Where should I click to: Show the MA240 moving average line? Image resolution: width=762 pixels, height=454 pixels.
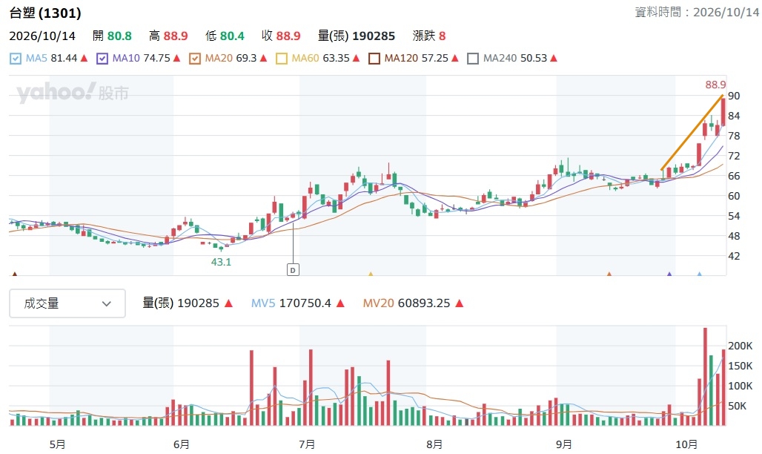(473, 59)
